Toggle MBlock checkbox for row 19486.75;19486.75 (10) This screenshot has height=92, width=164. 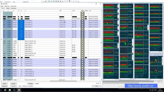[x=83, y=43]
